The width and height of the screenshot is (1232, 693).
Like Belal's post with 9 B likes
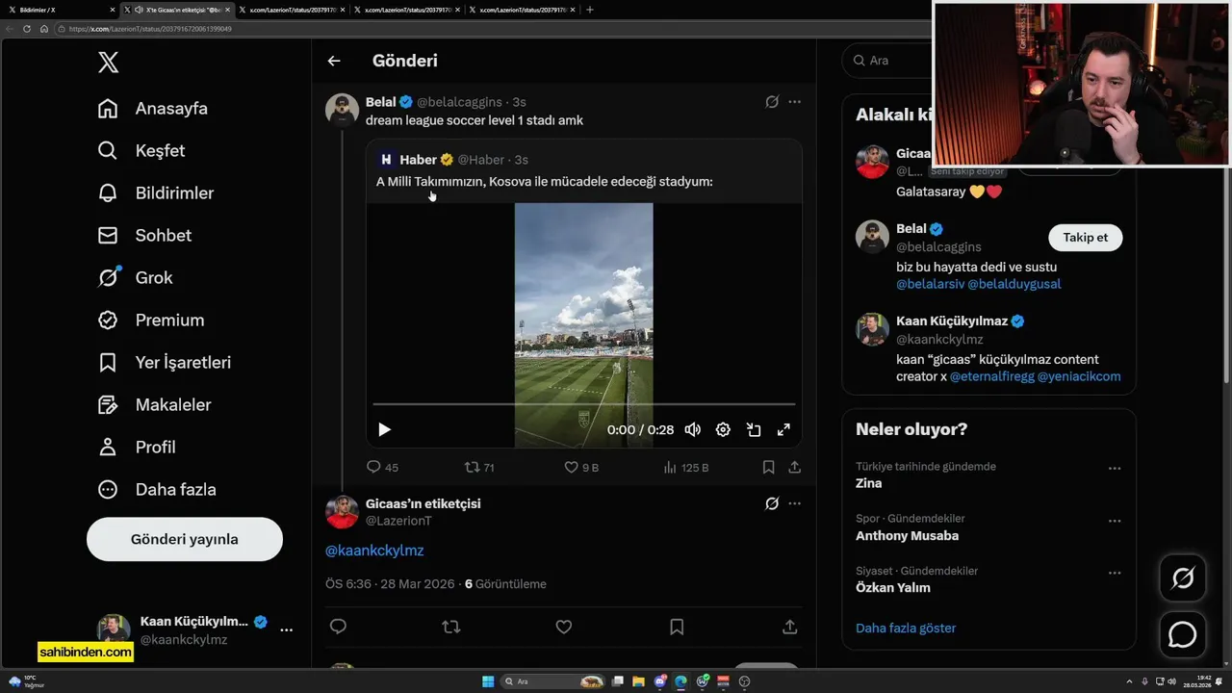coord(581,468)
